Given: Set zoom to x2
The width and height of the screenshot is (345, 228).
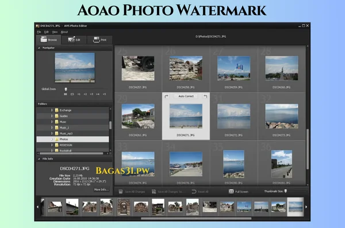Looking at the screenshot, I should 85,94.
